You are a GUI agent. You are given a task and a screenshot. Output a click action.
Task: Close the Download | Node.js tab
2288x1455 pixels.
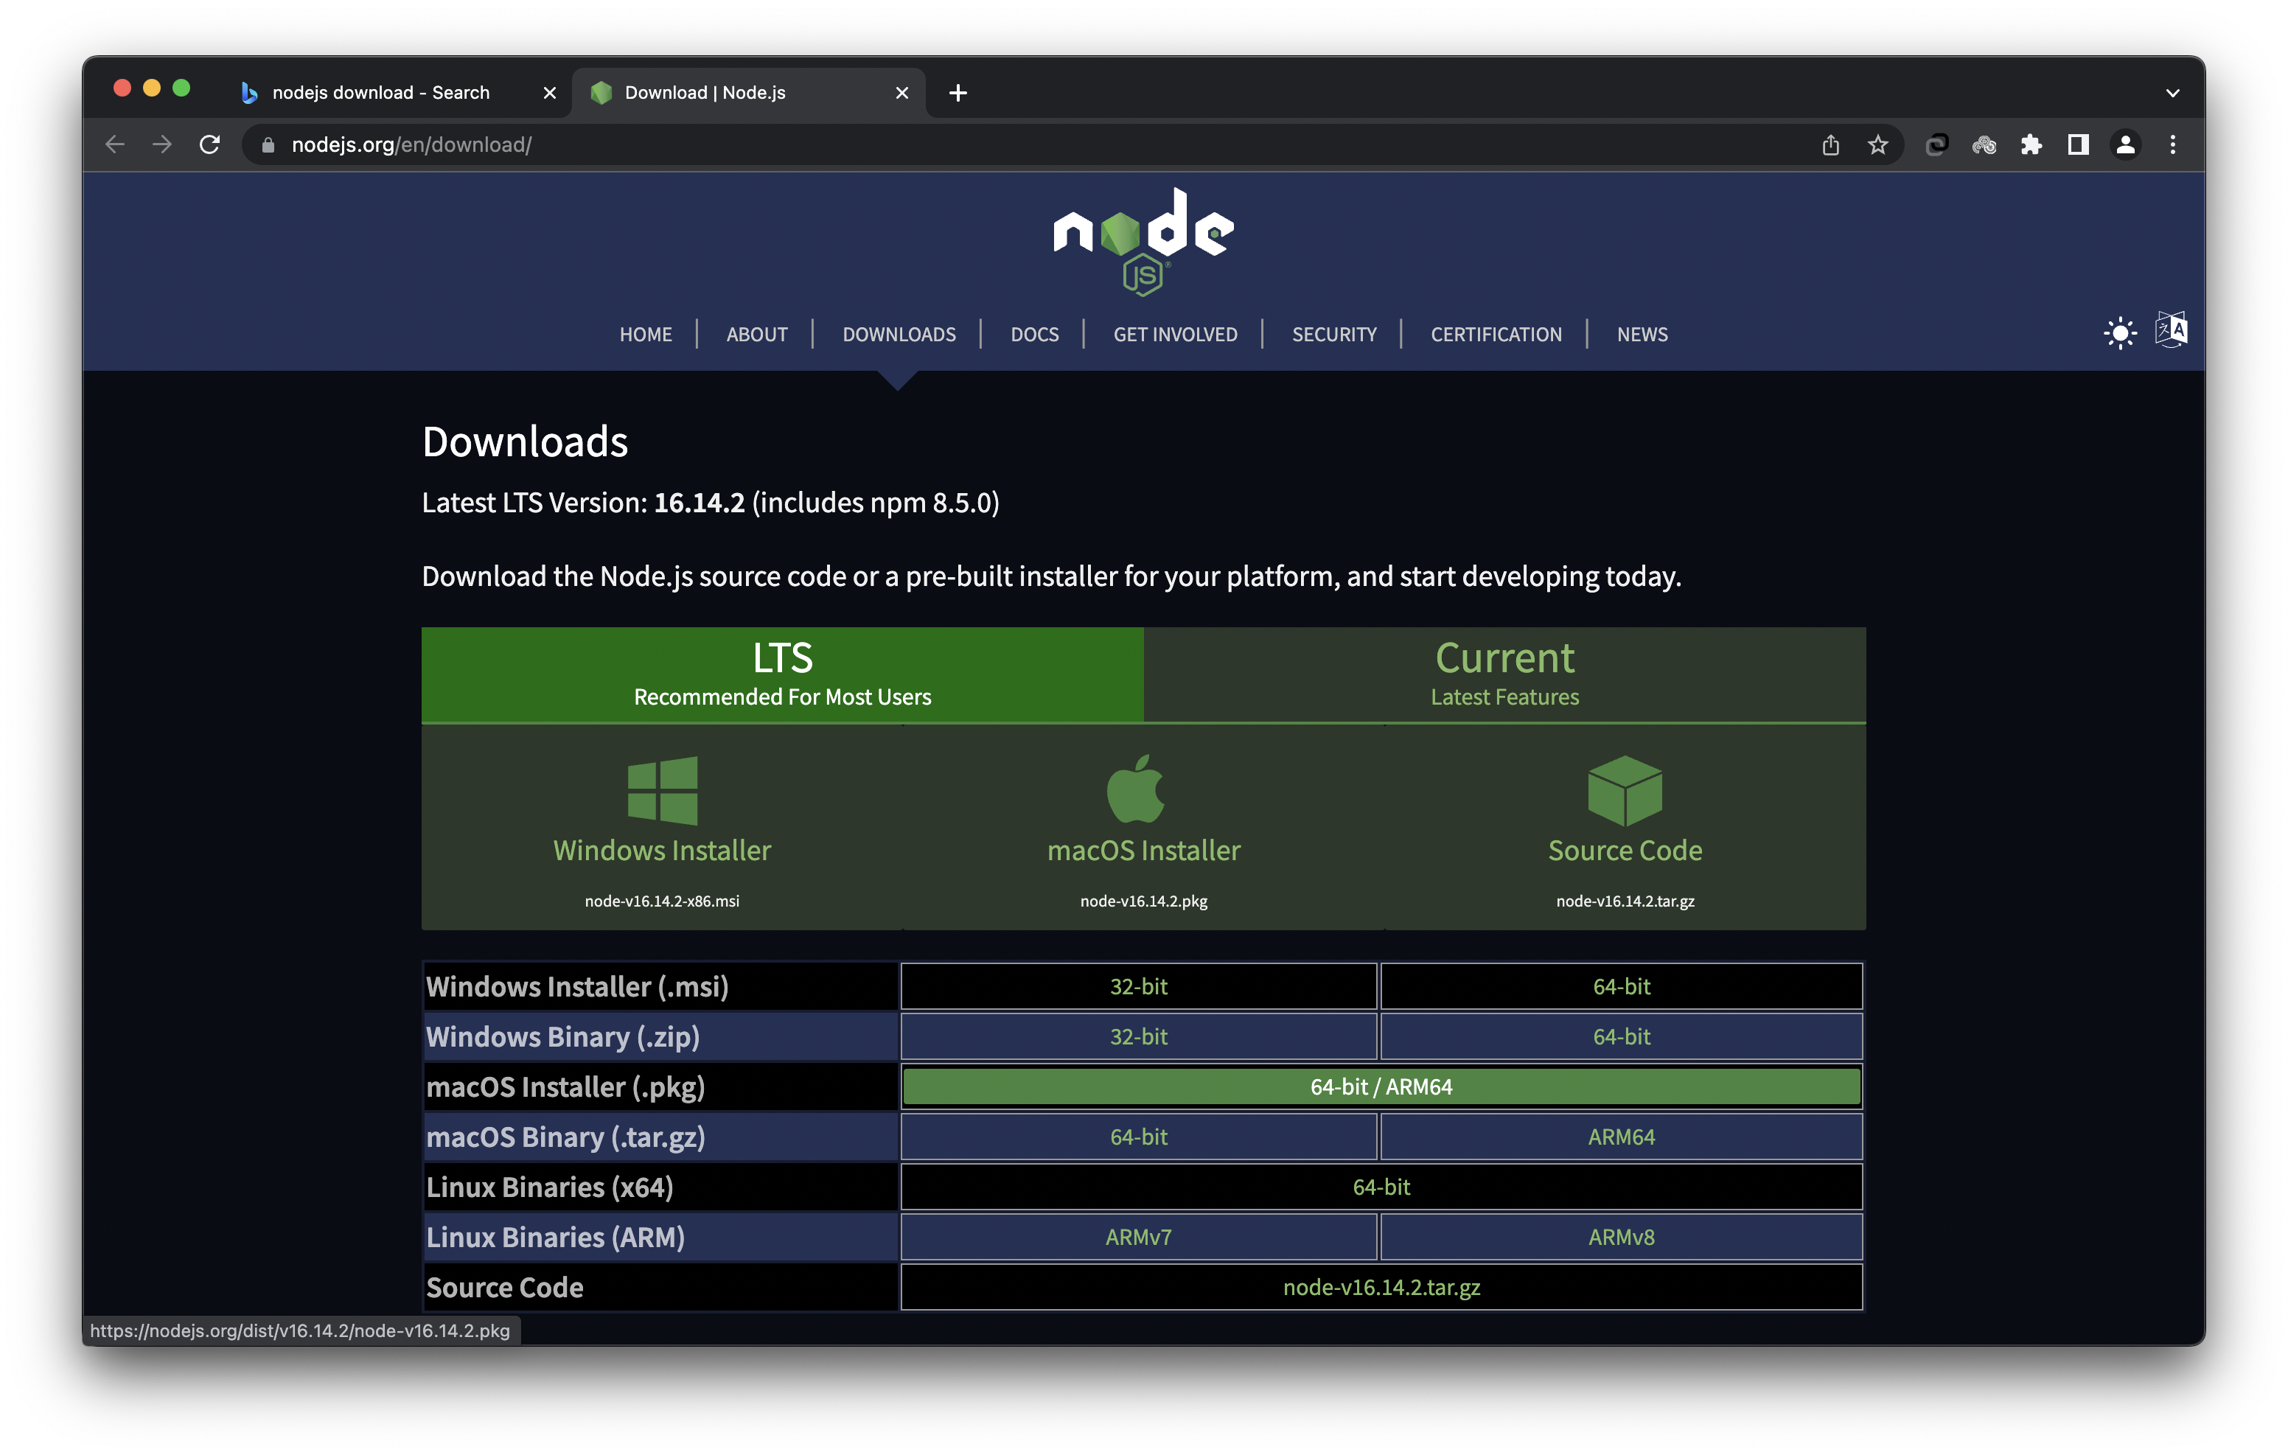point(901,92)
